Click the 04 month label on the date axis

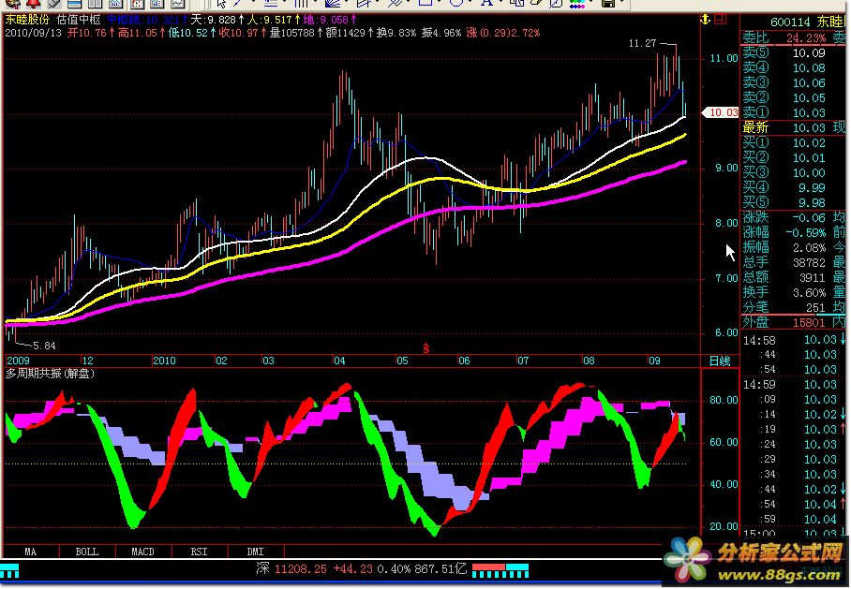[339, 361]
